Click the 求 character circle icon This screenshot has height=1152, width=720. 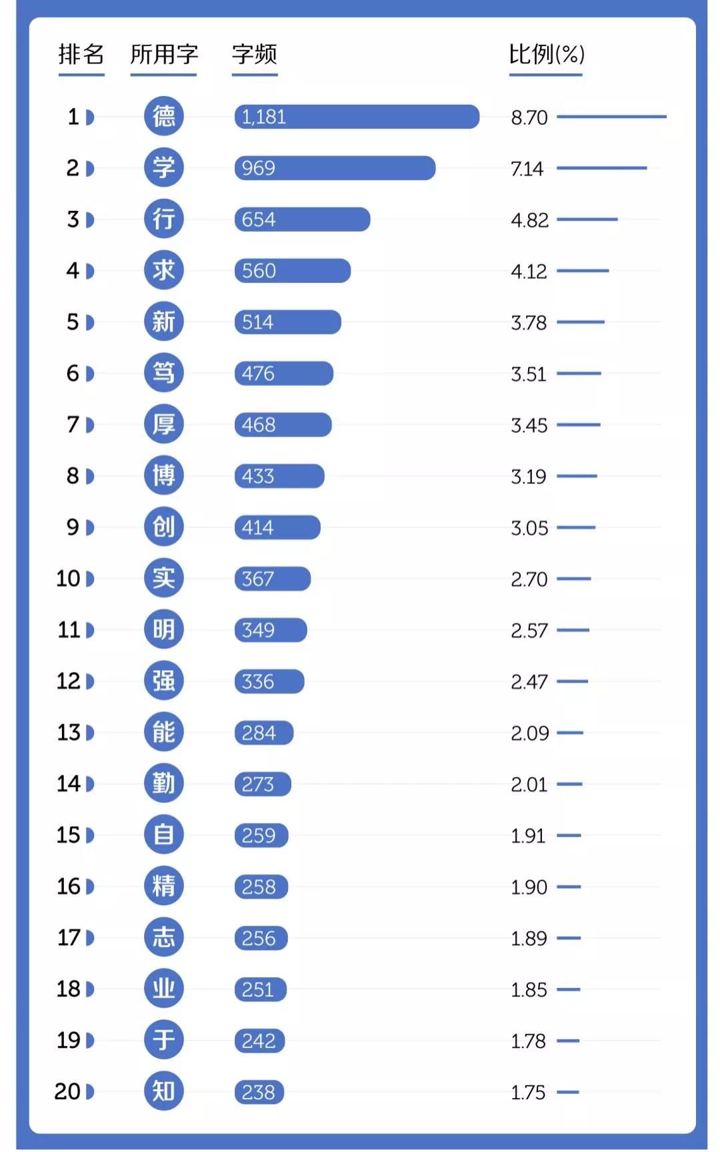(x=164, y=270)
